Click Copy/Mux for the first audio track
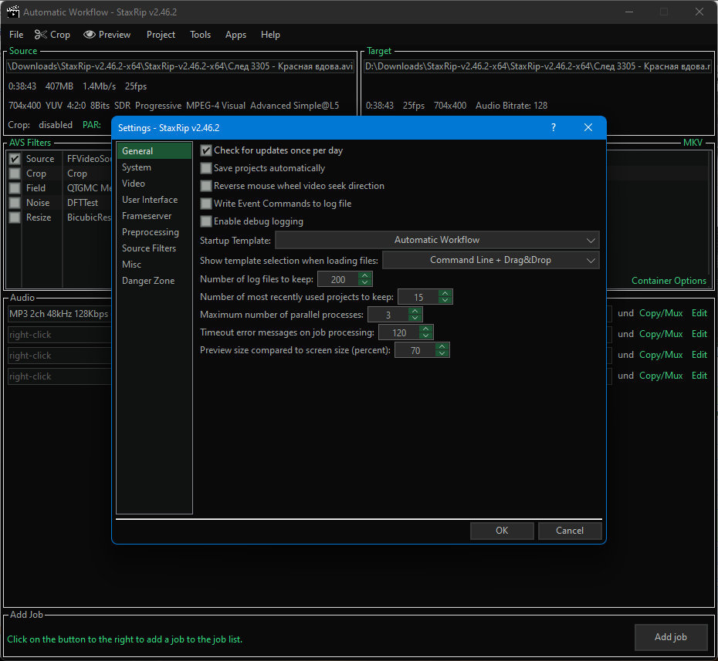The width and height of the screenshot is (718, 661). (661, 313)
